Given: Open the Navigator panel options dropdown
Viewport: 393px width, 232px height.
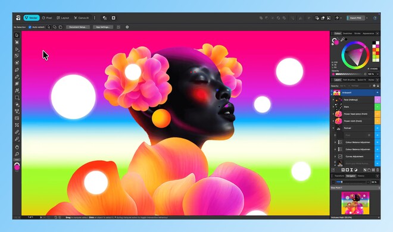Looking at the screenshot, I should click(378, 176).
